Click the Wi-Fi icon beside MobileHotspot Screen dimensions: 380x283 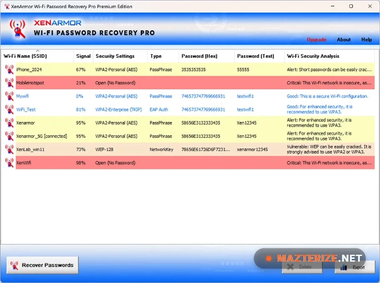coord(9,83)
